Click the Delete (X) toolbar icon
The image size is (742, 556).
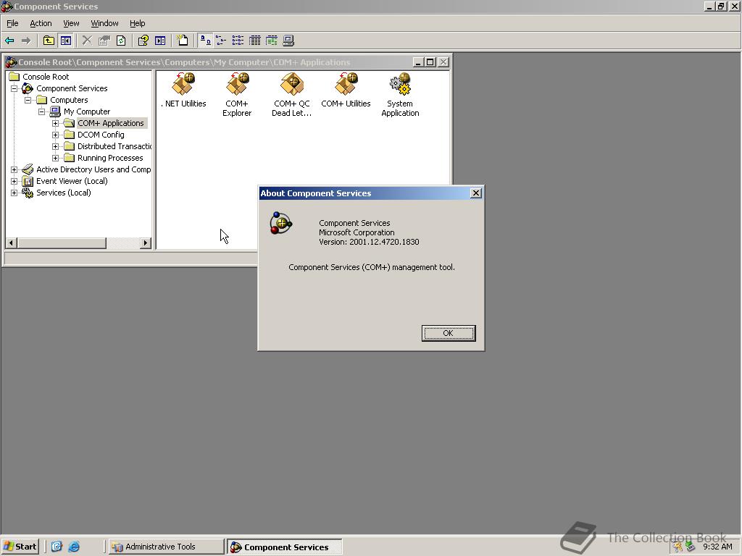point(87,41)
